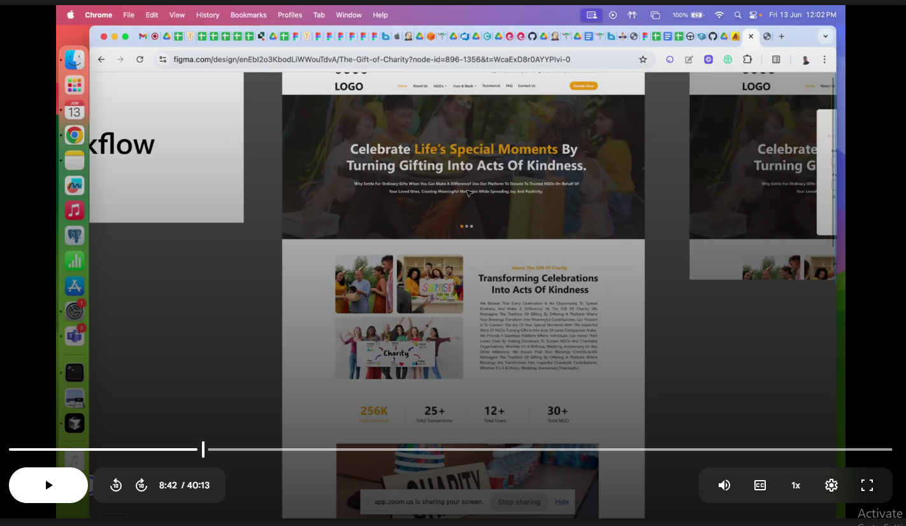Open the Bookmarks menu
Screen dimensions: 906x526
click(248, 15)
